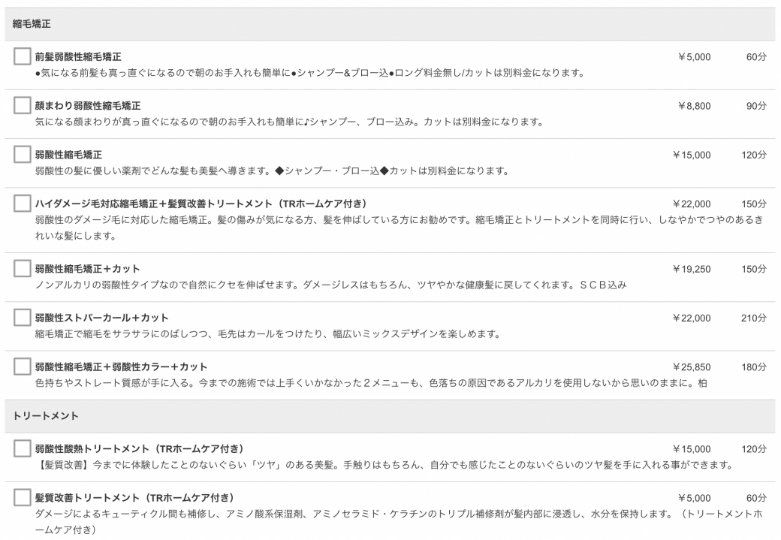Toggle the 弱酸性縮毛矯正＋カット checkbox
Viewport: 781px width, 540px height.
(23, 269)
